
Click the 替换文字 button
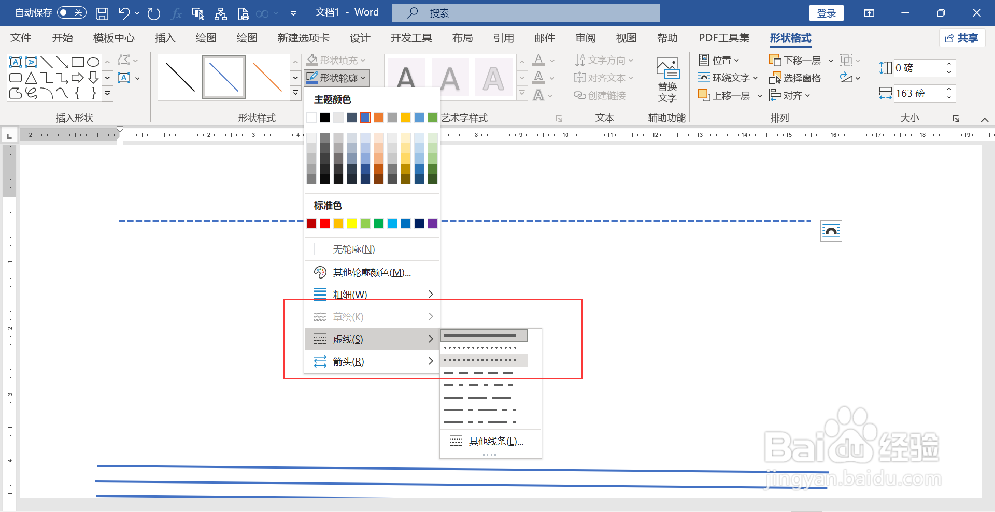tap(667, 80)
